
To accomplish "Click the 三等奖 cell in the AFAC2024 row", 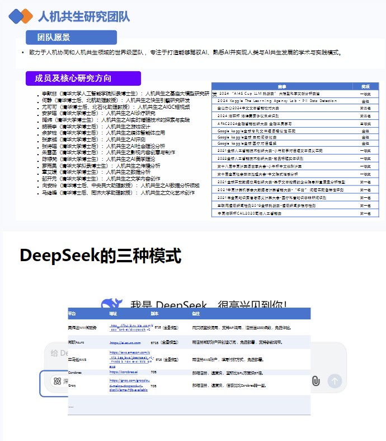I will (365, 124).
